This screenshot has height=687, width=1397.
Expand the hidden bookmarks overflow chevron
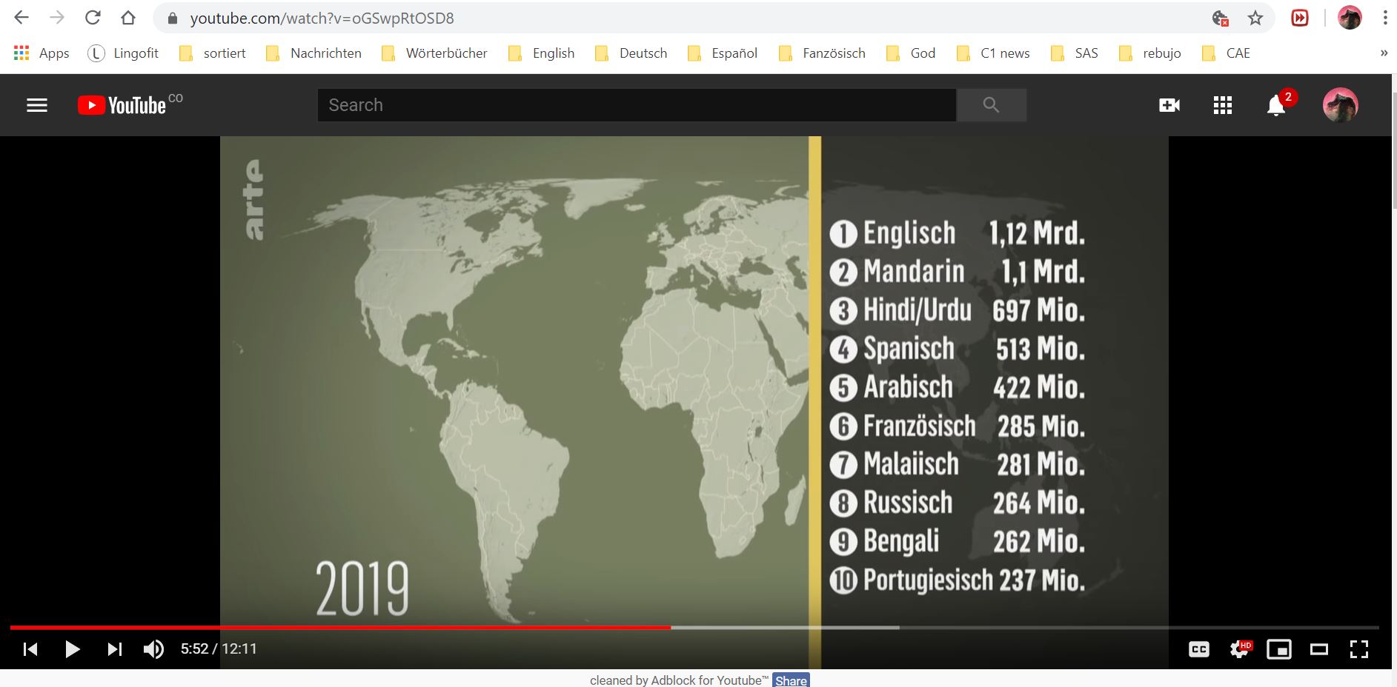pos(1383,53)
